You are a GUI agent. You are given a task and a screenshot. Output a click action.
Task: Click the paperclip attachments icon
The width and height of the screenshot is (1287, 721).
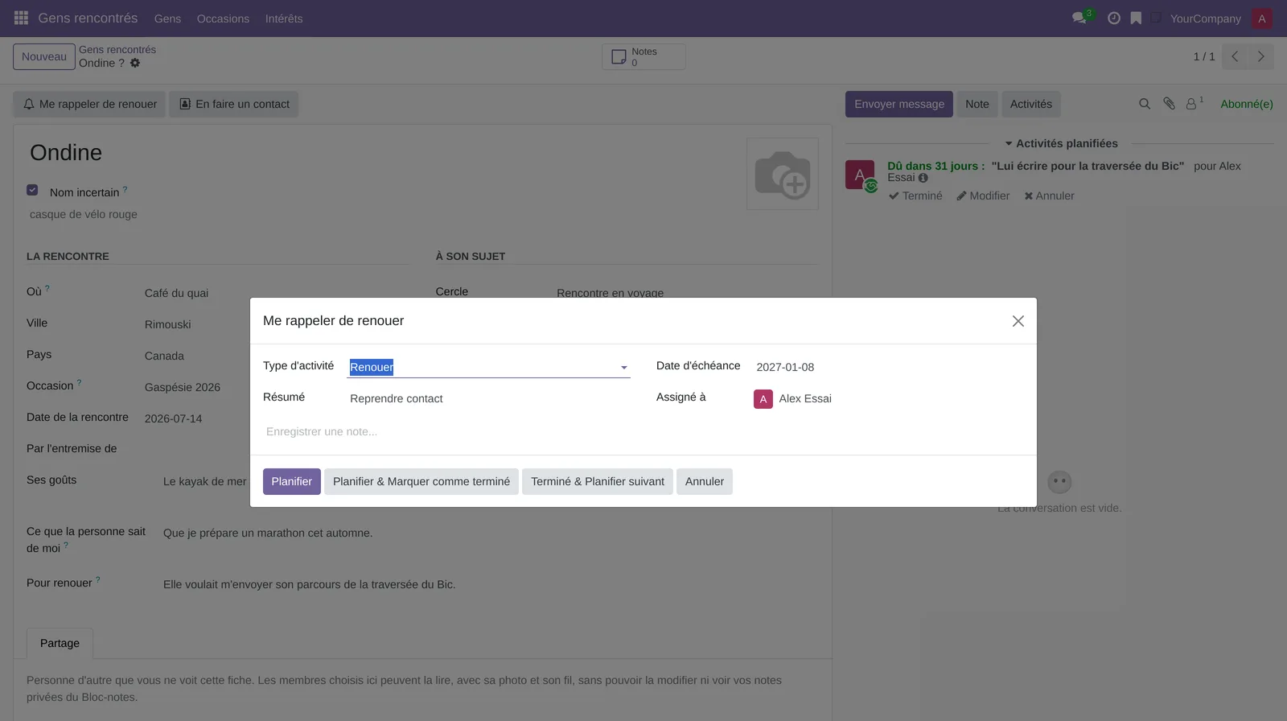point(1170,104)
